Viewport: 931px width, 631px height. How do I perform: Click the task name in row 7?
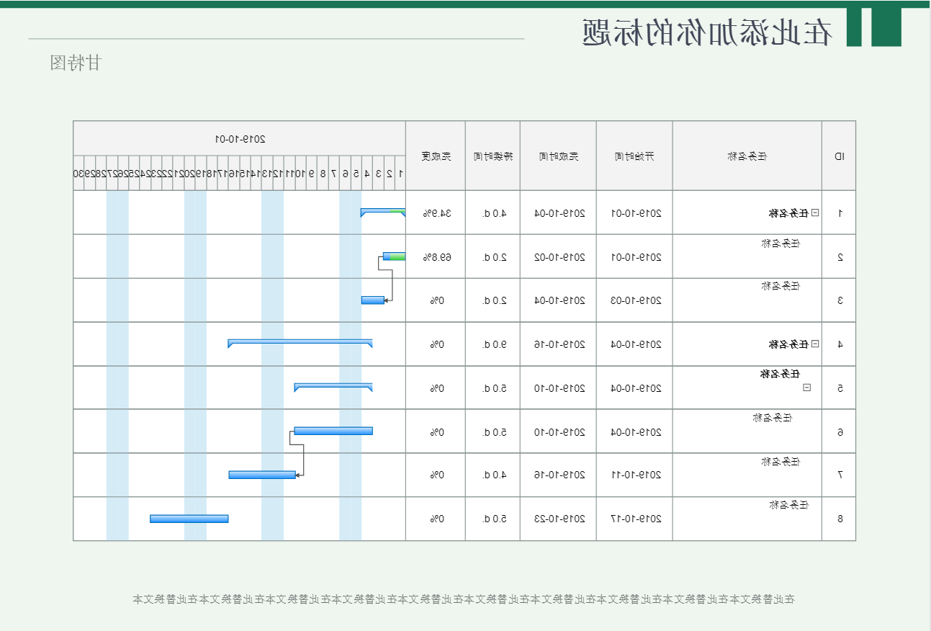[x=781, y=462]
